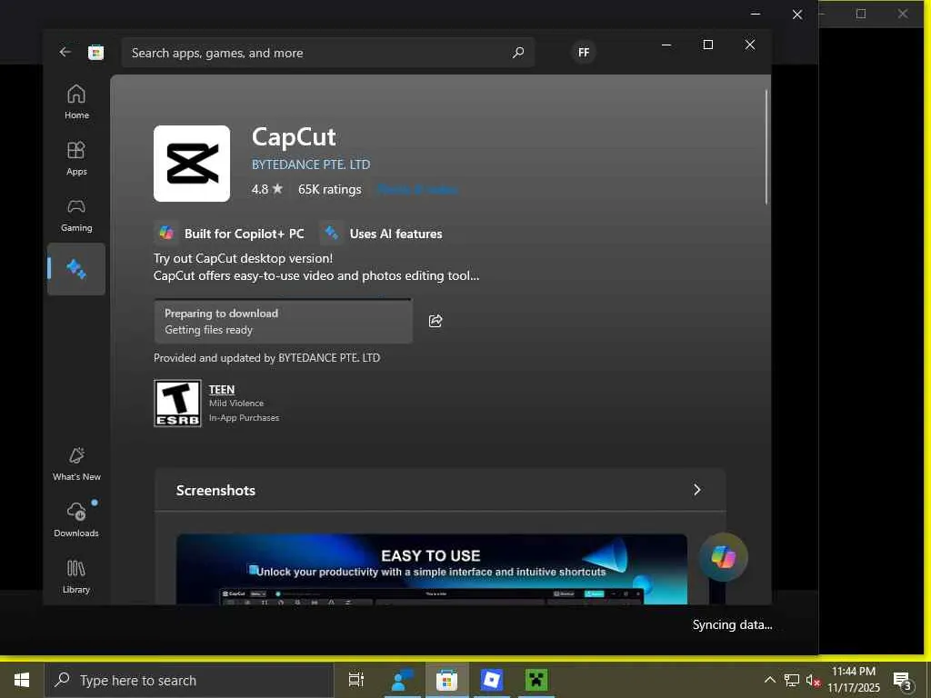Click the muted volume tray icon
931x698 pixels.
point(813,680)
